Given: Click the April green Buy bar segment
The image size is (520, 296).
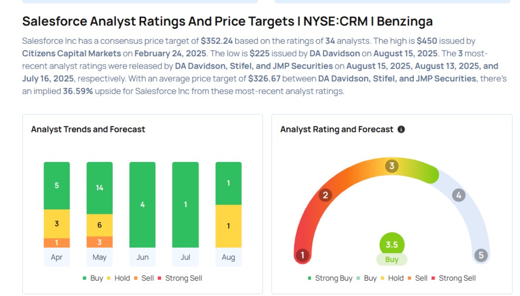Looking at the screenshot, I should tap(57, 186).
